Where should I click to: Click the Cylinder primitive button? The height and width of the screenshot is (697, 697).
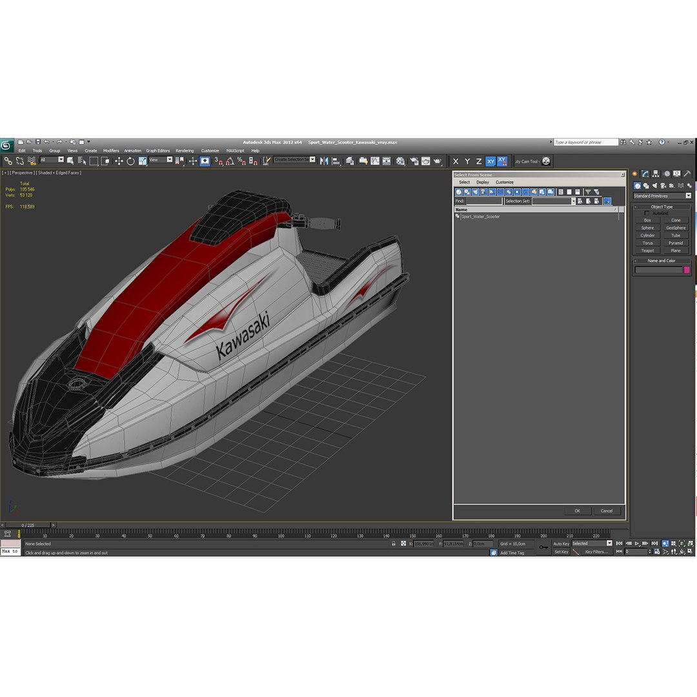tap(647, 236)
